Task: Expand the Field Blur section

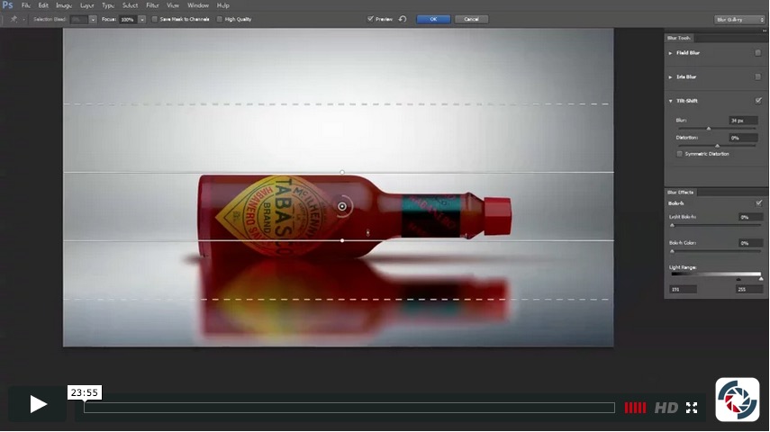Action: (x=670, y=52)
